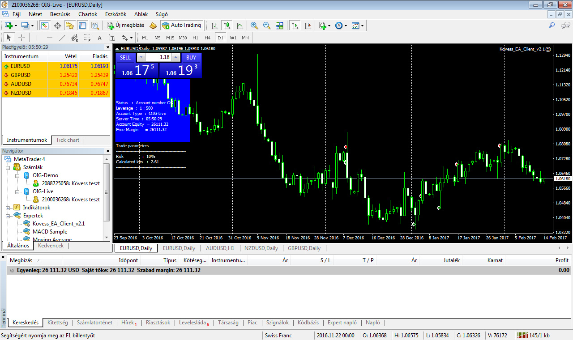Open the chat bubbles icon at top right

565,25
